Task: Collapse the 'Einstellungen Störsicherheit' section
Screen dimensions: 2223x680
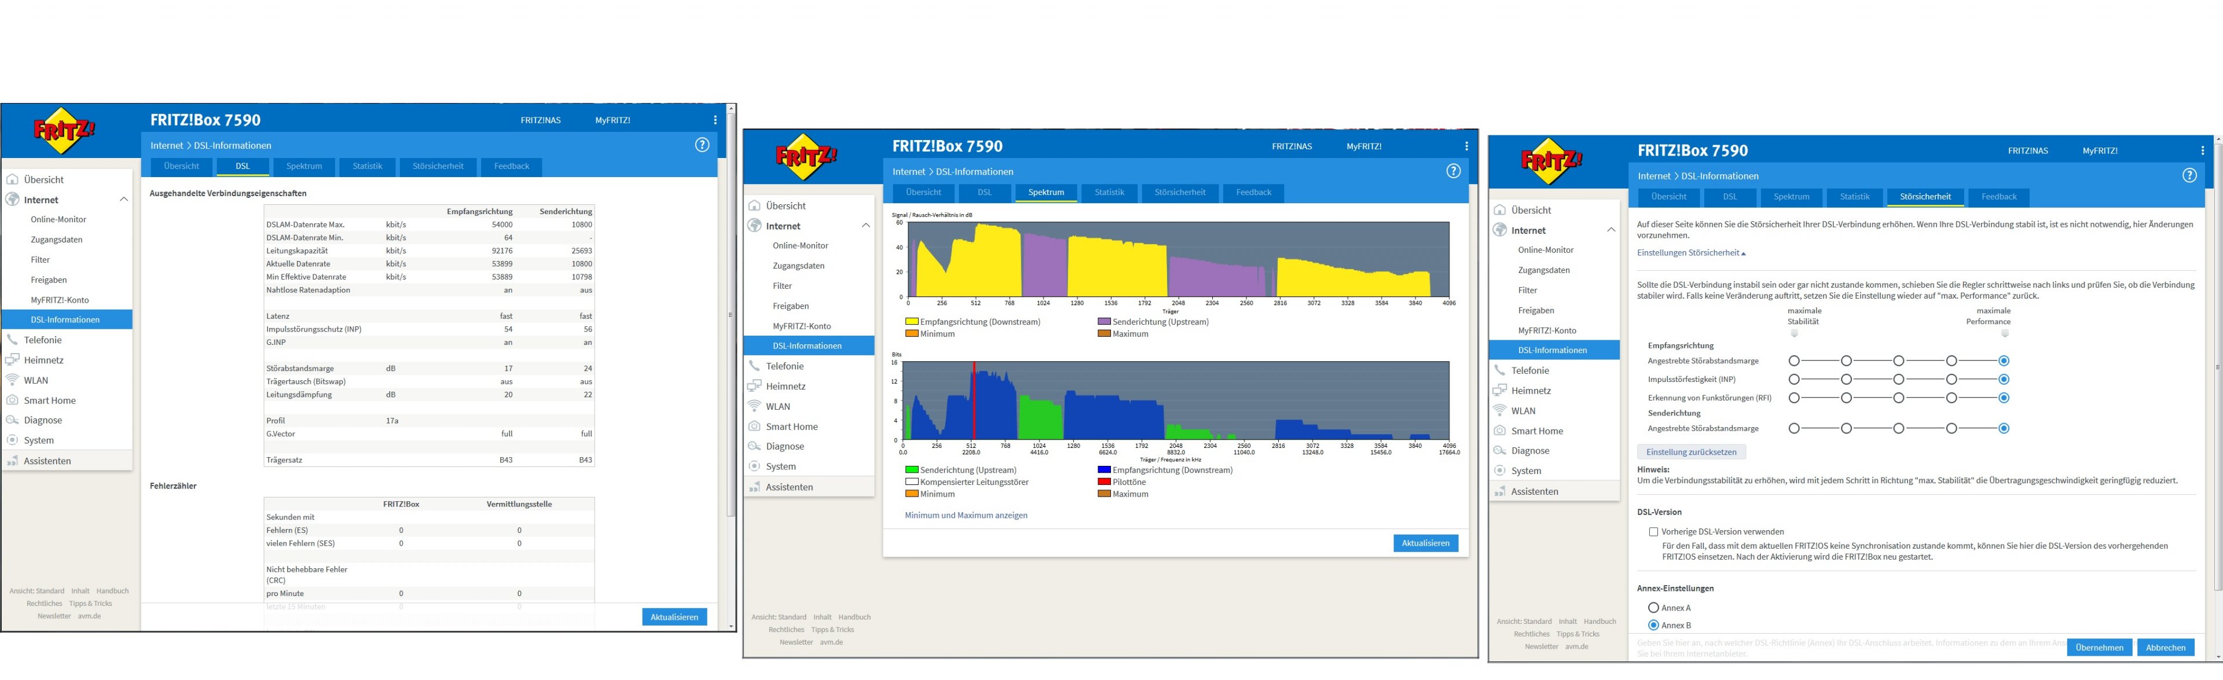Action: point(1690,253)
